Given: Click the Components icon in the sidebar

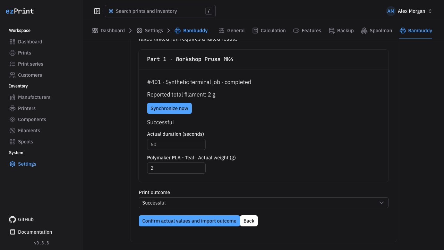Looking at the screenshot, I should [12, 119].
